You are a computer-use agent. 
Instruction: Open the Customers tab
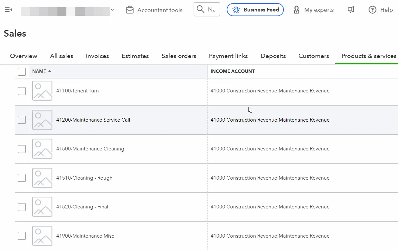[313, 56]
